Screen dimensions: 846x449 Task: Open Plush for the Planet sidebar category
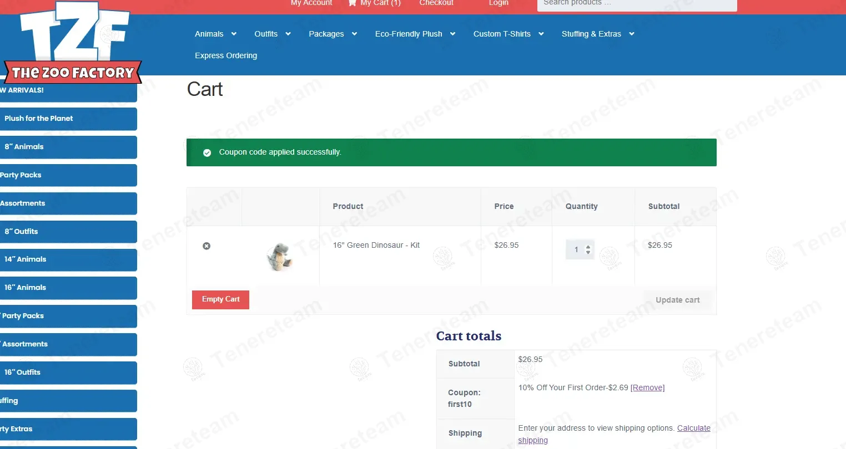[68, 119]
